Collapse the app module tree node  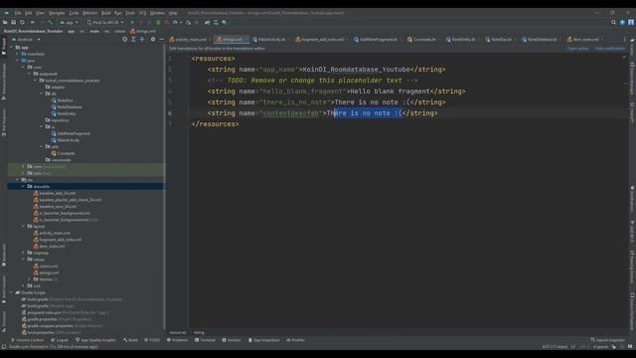pos(12,47)
